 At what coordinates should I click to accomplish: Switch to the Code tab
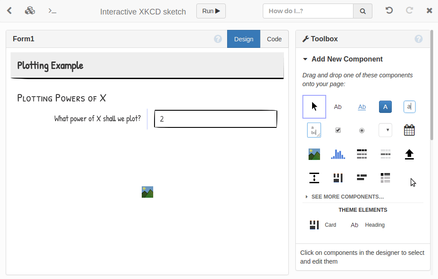pos(274,39)
